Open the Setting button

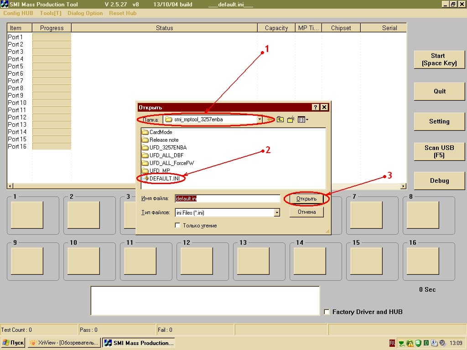pyautogui.click(x=439, y=121)
